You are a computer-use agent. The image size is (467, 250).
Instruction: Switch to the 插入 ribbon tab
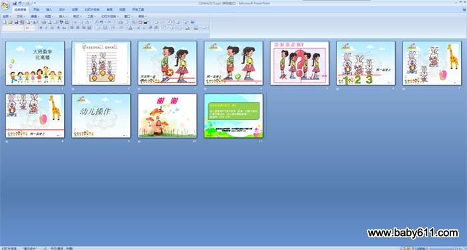[49, 9]
